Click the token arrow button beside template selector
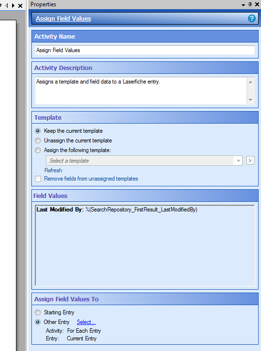Image resolution: width=261 pixels, height=351 pixels. click(250, 160)
